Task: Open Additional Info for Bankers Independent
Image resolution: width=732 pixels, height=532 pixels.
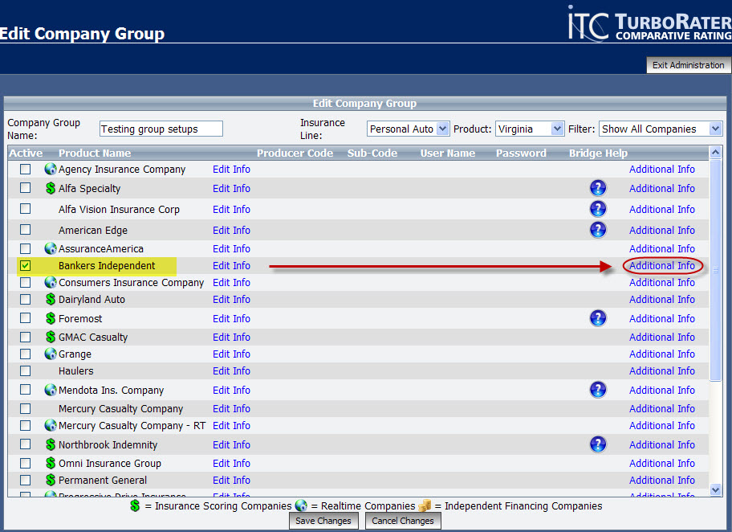Action: click(x=662, y=265)
